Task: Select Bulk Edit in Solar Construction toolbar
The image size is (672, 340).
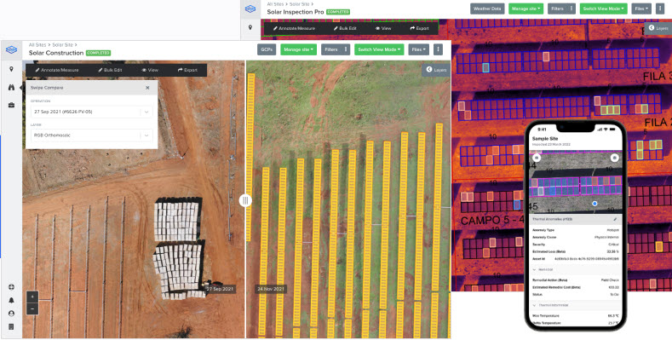Action: [x=110, y=70]
